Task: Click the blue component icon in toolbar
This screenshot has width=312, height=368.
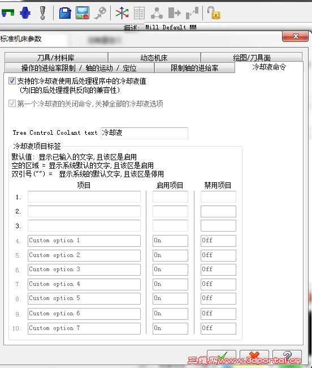Action: 25,12
